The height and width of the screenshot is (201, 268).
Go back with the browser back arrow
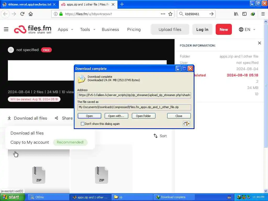5,14
